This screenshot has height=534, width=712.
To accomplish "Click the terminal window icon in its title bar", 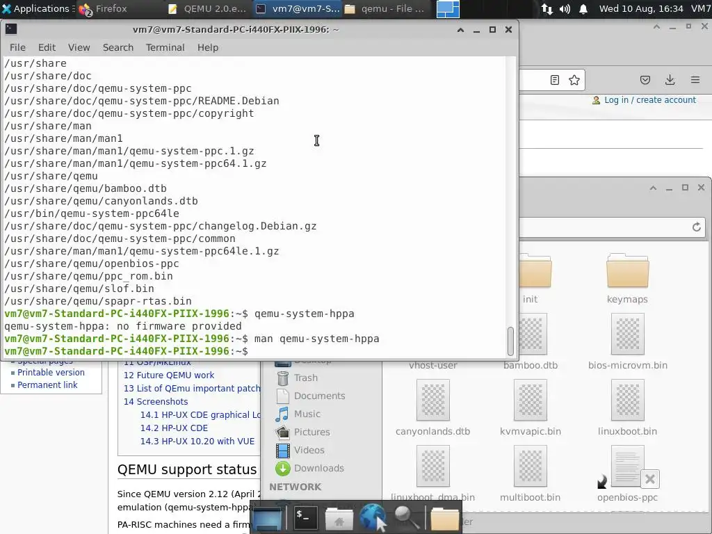I will tap(11, 29).
